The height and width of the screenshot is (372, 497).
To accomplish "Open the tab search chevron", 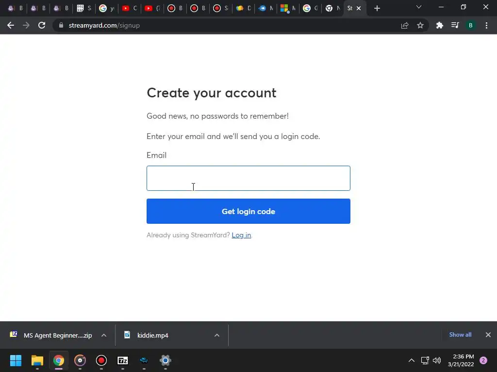I will point(419,7).
